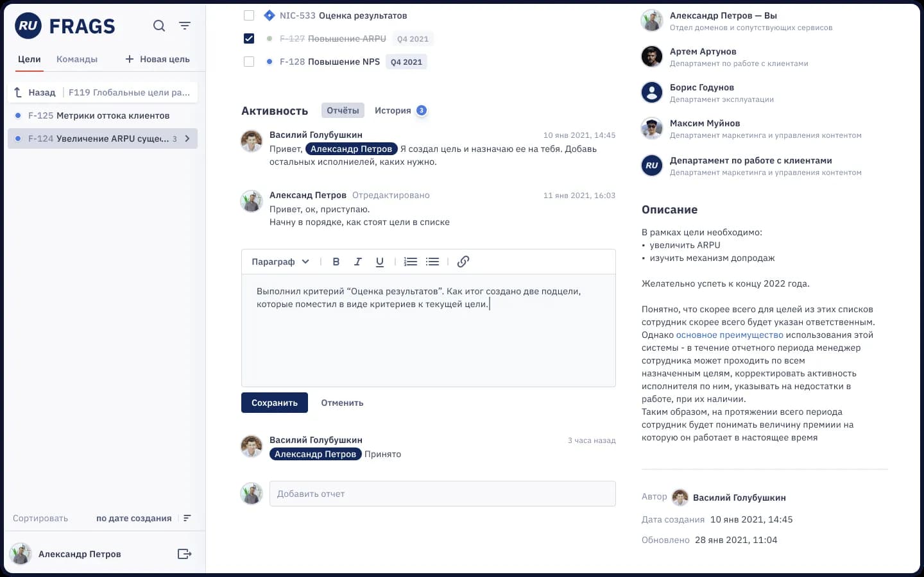Insert a link with the chain icon
Screen dimensions: 924x577
pyautogui.click(x=463, y=262)
